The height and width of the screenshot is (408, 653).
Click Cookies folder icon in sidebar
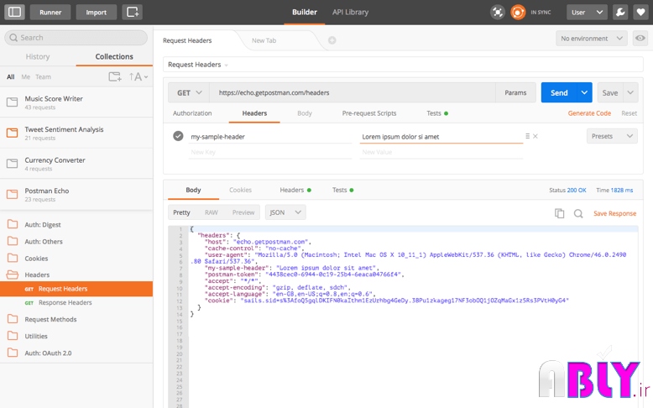pyautogui.click(x=13, y=258)
